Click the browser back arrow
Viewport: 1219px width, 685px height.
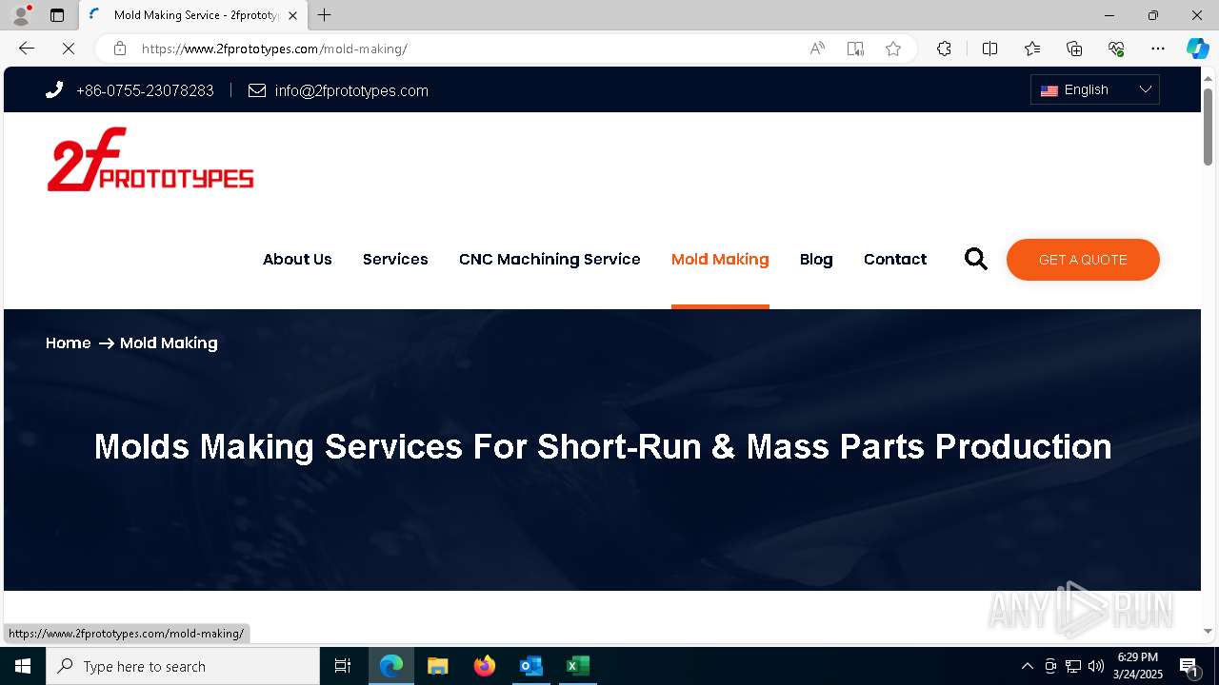pyautogui.click(x=27, y=49)
